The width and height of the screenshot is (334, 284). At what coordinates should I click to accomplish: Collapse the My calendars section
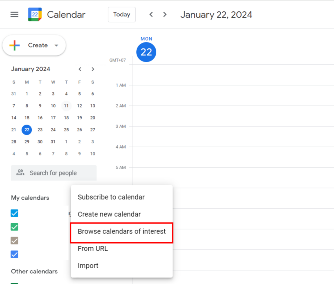(x=30, y=198)
